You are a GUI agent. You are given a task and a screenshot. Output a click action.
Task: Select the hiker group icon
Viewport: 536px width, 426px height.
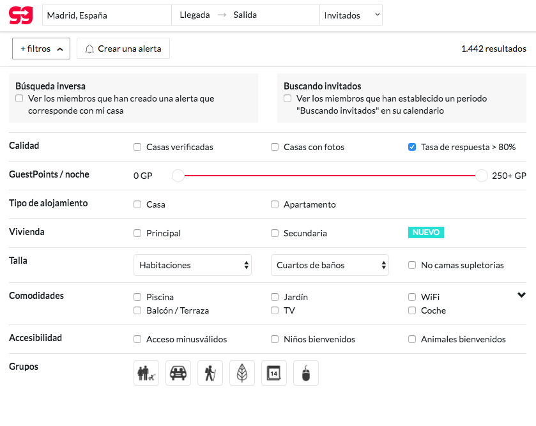(210, 372)
